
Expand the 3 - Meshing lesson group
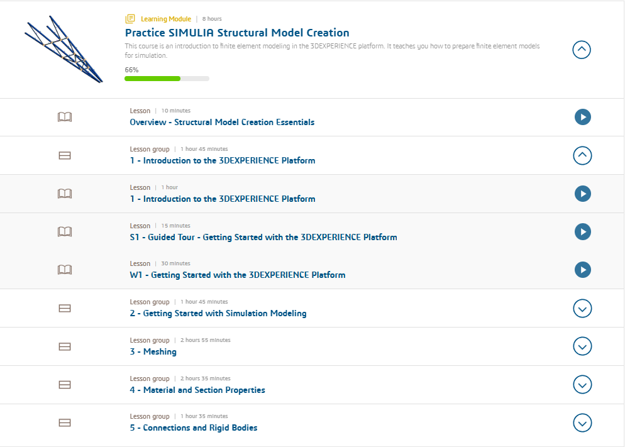[582, 346]
